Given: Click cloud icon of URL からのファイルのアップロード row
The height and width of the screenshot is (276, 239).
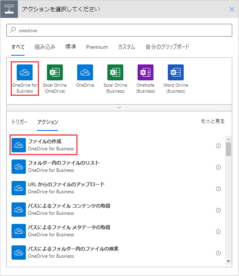Looking at the screenshot, I should click(19, 188).
